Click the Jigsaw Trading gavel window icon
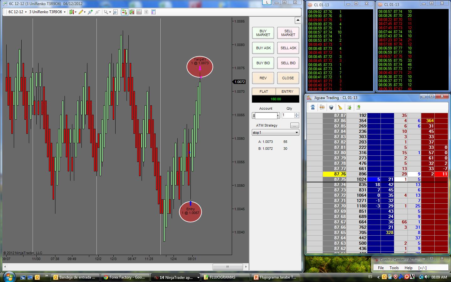451x282 pixels. (309, 97)
